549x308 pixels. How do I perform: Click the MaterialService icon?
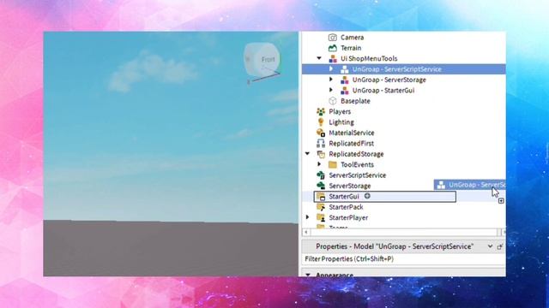click(321, 133)
